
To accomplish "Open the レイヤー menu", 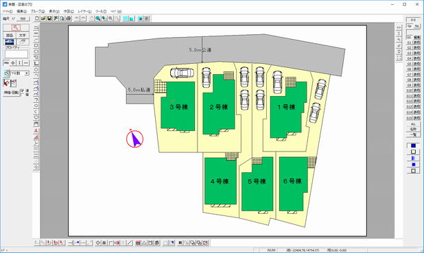I will click(x=84, y=12).
